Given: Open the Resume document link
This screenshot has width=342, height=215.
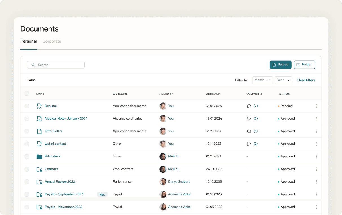Looking at the screenshot, I should coord(51,106).
